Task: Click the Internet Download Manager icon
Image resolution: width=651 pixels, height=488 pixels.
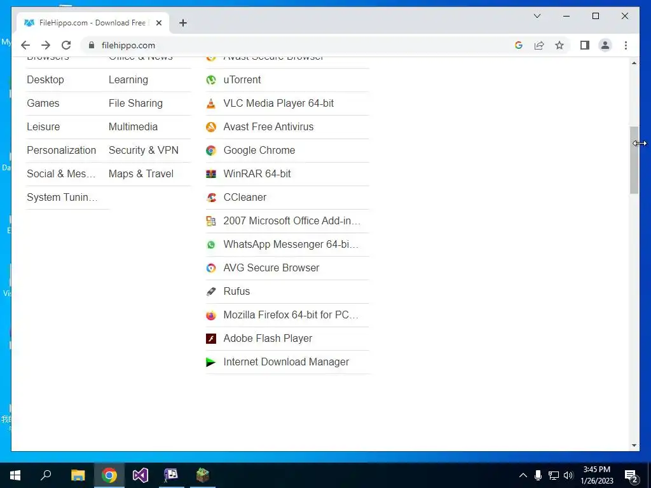Action: coord(211,362)
